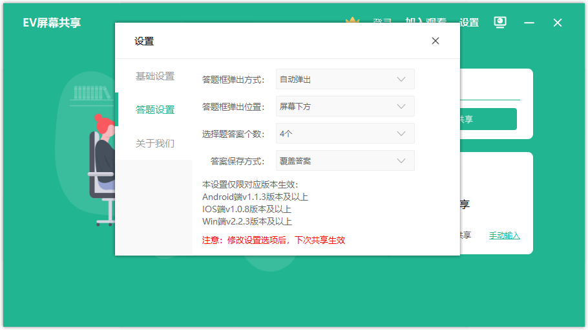
Task: Click text 本设置仅限对应版本生效
Action: pyautogui.click(x=250, y=184)
